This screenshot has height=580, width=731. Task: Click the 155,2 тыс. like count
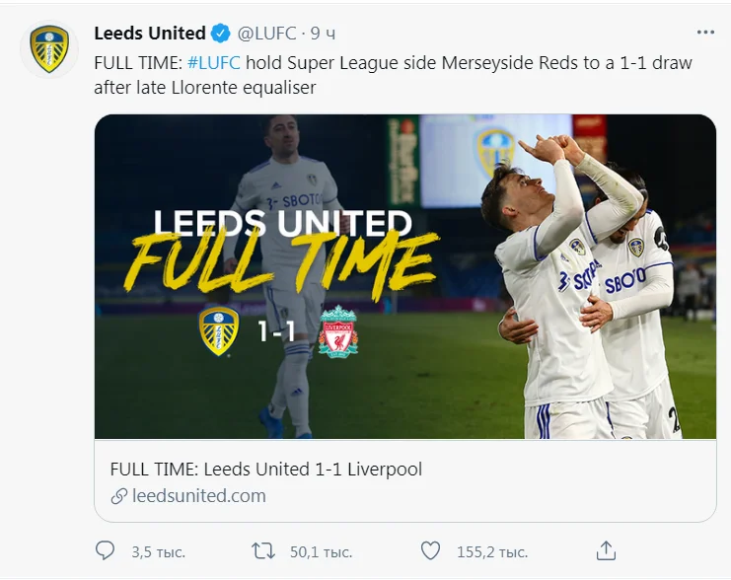491,551
